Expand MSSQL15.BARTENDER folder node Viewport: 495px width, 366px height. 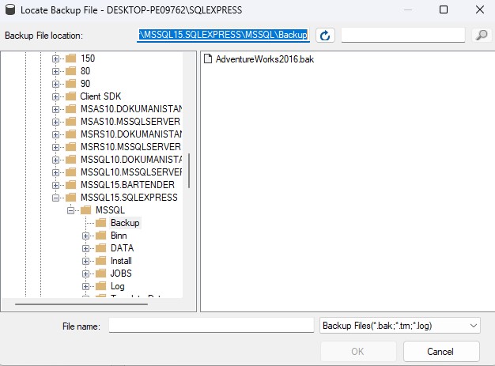[x=55, y=185]
